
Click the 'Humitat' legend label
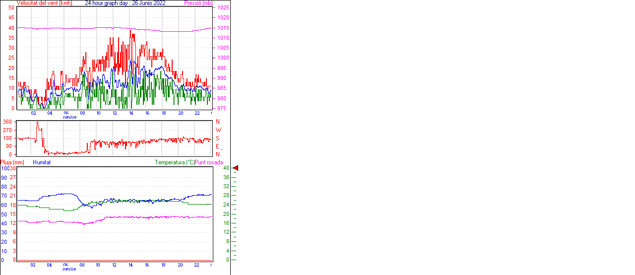[x=42, y=162]
